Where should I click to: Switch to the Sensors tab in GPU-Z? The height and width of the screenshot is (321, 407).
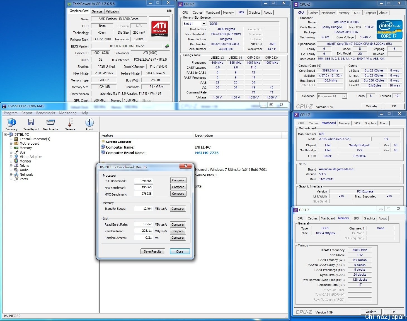[x=97, y=11]
